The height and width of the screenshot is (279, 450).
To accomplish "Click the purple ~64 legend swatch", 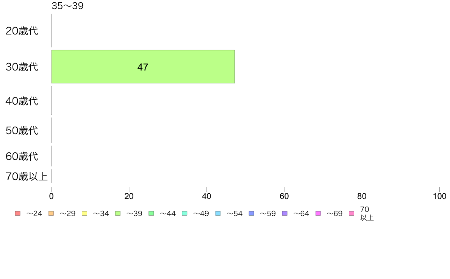I will pos(285,213).
